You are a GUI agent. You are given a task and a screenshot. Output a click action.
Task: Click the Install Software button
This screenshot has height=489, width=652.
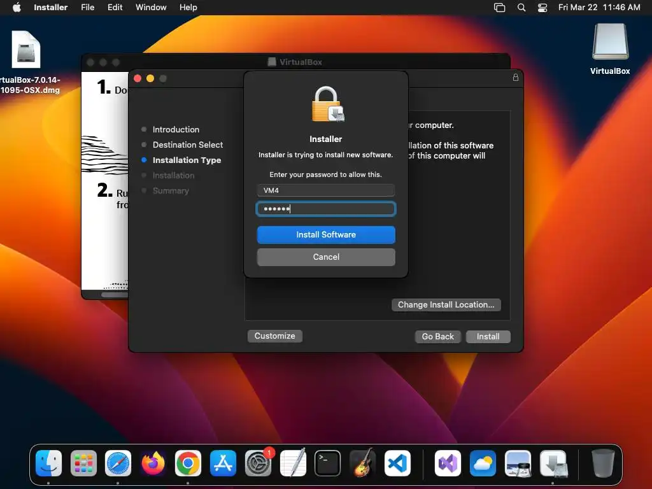326,235
